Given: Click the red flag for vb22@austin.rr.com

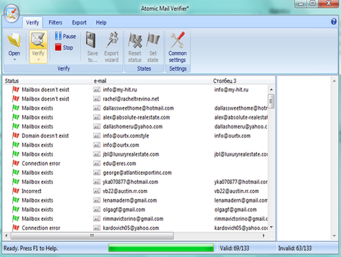Looking at the screenshot, I should click(16, 191).
